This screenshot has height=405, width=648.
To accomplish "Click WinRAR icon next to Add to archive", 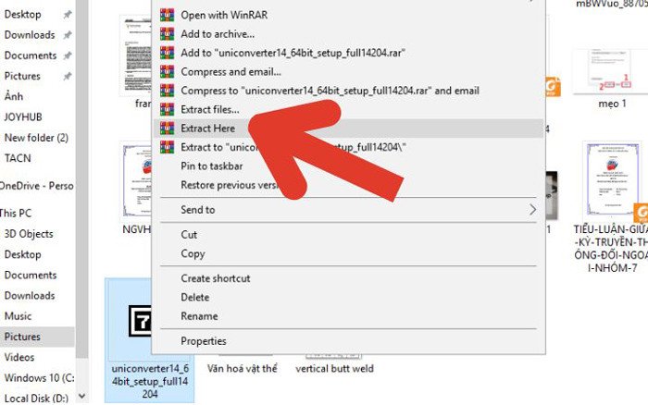I will (167, 33).
